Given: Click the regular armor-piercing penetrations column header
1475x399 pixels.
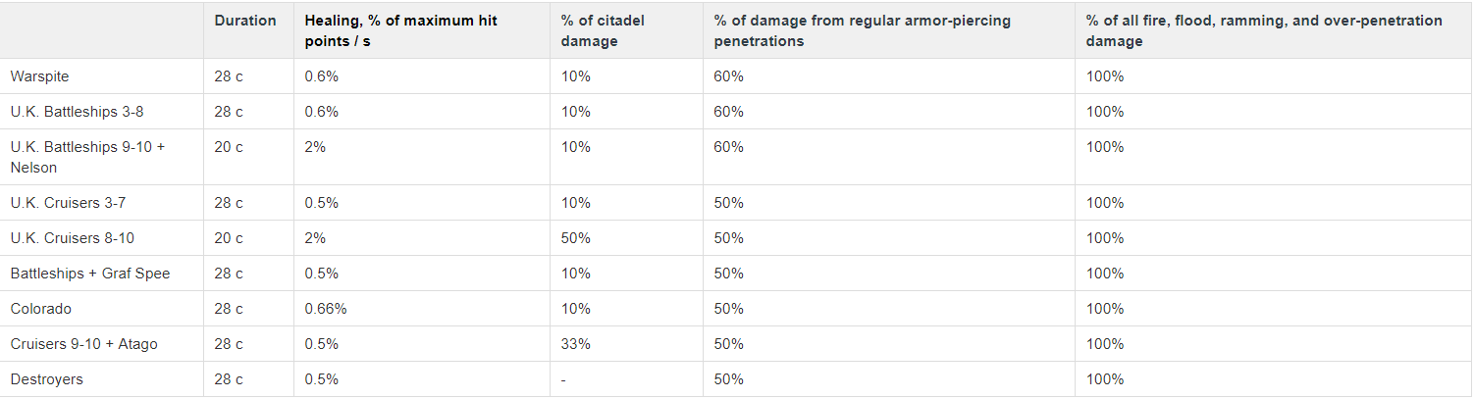Looking at the screenshot, I should tap(862, 30).
